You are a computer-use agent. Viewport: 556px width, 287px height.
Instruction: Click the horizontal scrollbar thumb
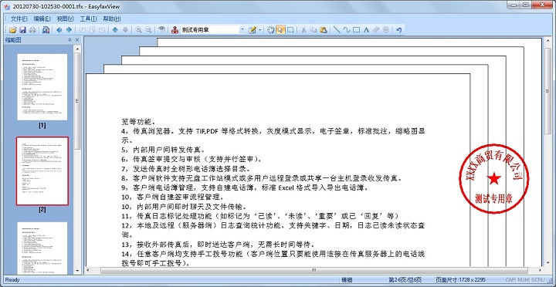click(x=314, y=270)
